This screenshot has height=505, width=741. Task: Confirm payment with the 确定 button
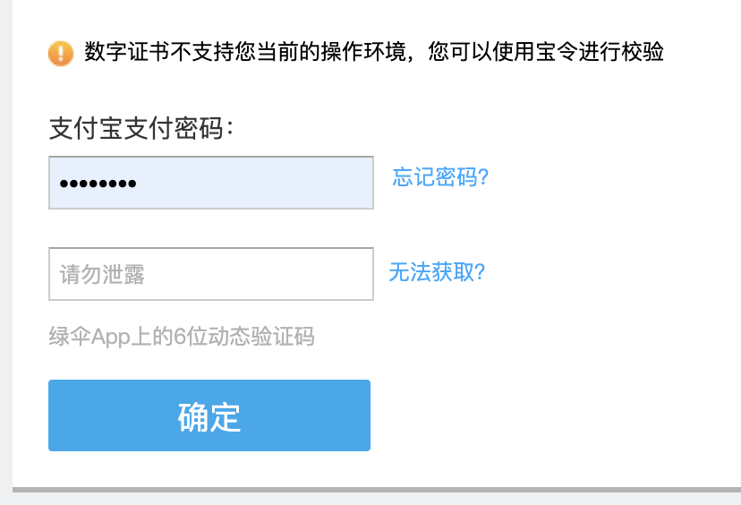click(x=209, y=415)
